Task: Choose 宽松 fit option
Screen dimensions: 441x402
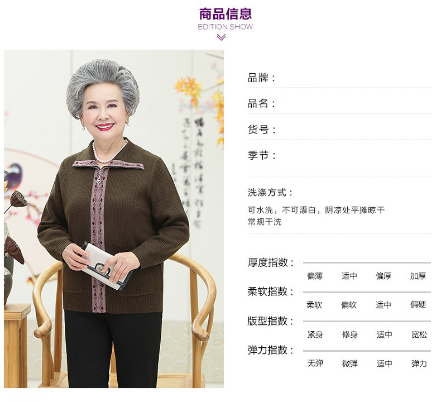Action: (x=419, y=334)
